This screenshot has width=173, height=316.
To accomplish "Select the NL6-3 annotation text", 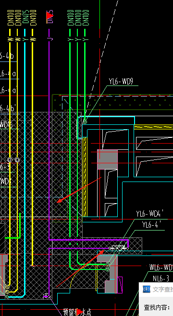I will click(161, 279).
